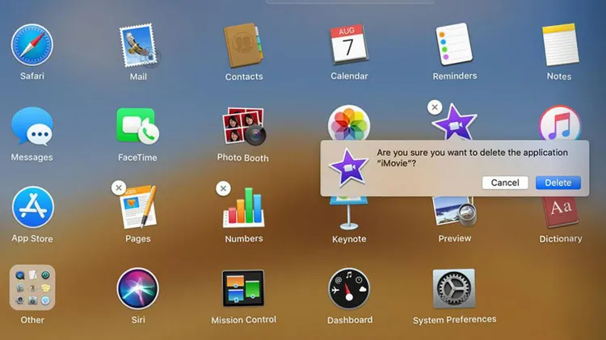Click the FaceTime label
The image size is (606, 340).
pyautogui.click(x=137, y=157)
